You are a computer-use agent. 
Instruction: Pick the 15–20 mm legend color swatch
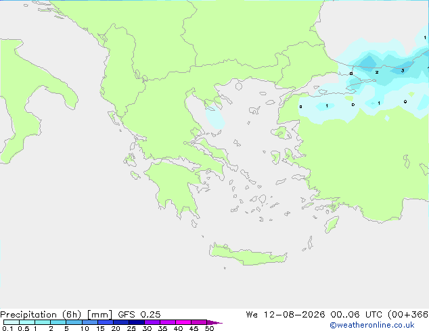(x=105, y=322)
